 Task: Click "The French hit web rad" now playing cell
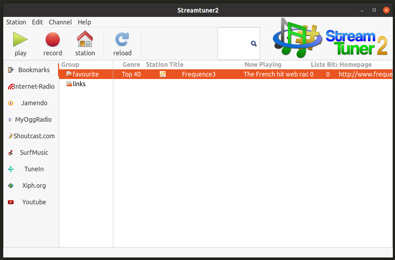[x=276, y=74]
